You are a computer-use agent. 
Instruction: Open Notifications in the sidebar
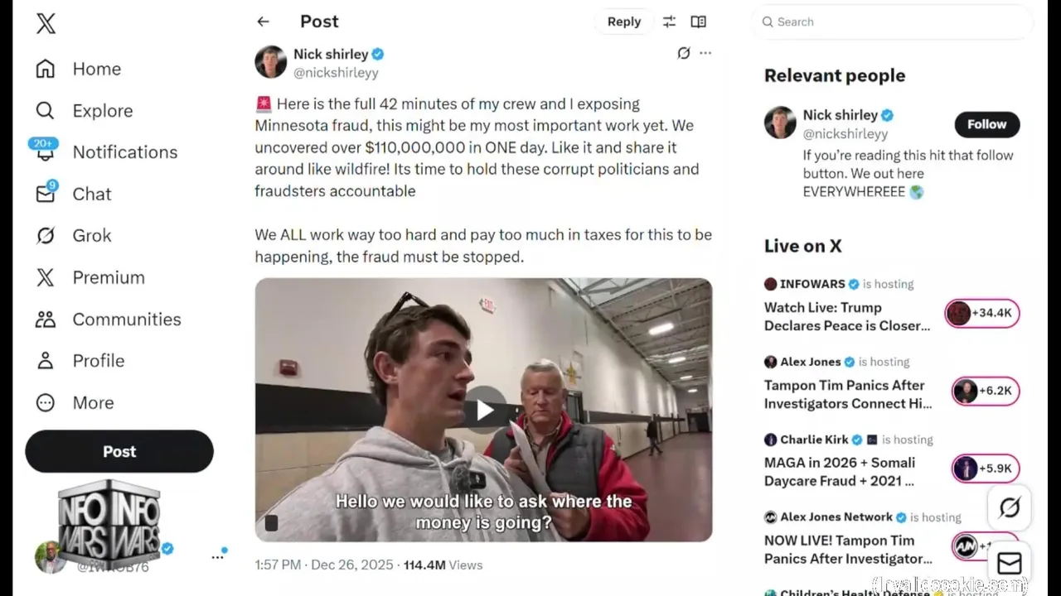(x=124, y=152)
